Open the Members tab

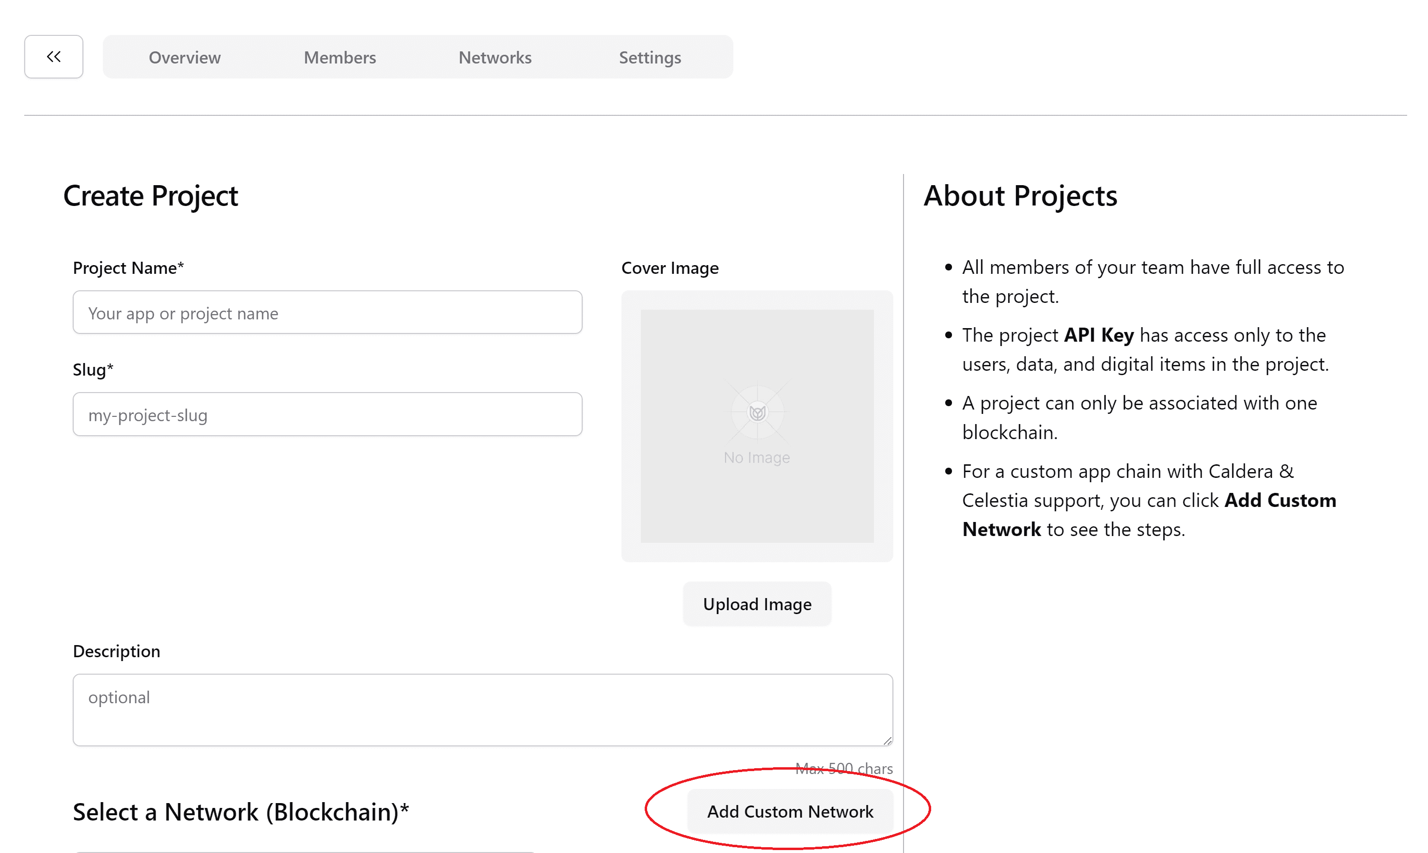click(340, 58)
